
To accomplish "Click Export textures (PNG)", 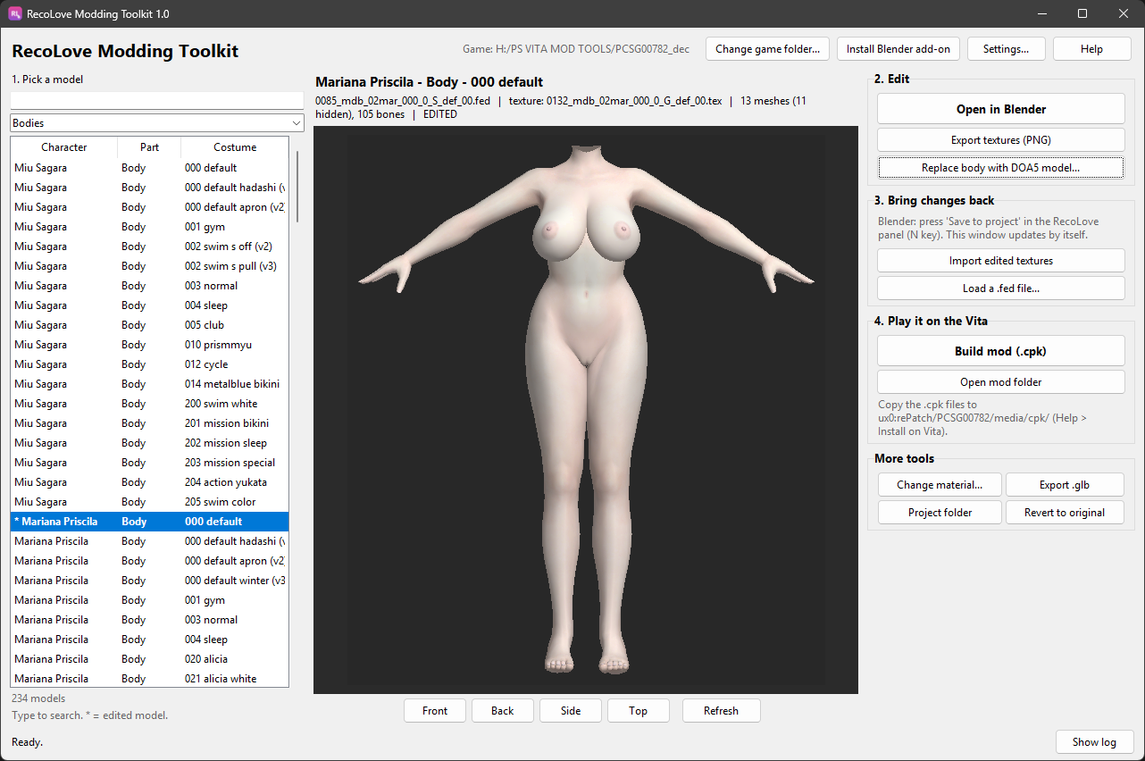I will point(1001,140).
